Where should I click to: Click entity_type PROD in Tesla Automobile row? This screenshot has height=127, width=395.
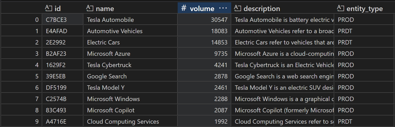[365, 20]
